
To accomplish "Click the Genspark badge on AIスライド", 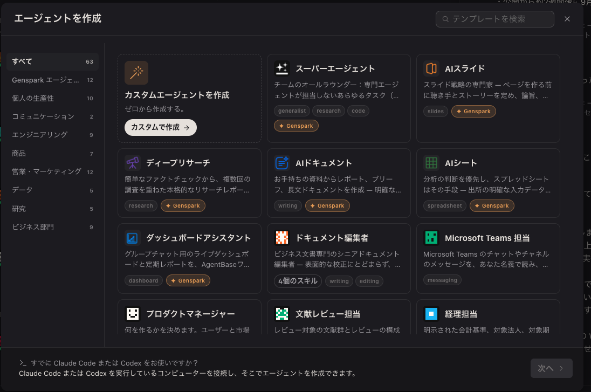I will point(473,111).
